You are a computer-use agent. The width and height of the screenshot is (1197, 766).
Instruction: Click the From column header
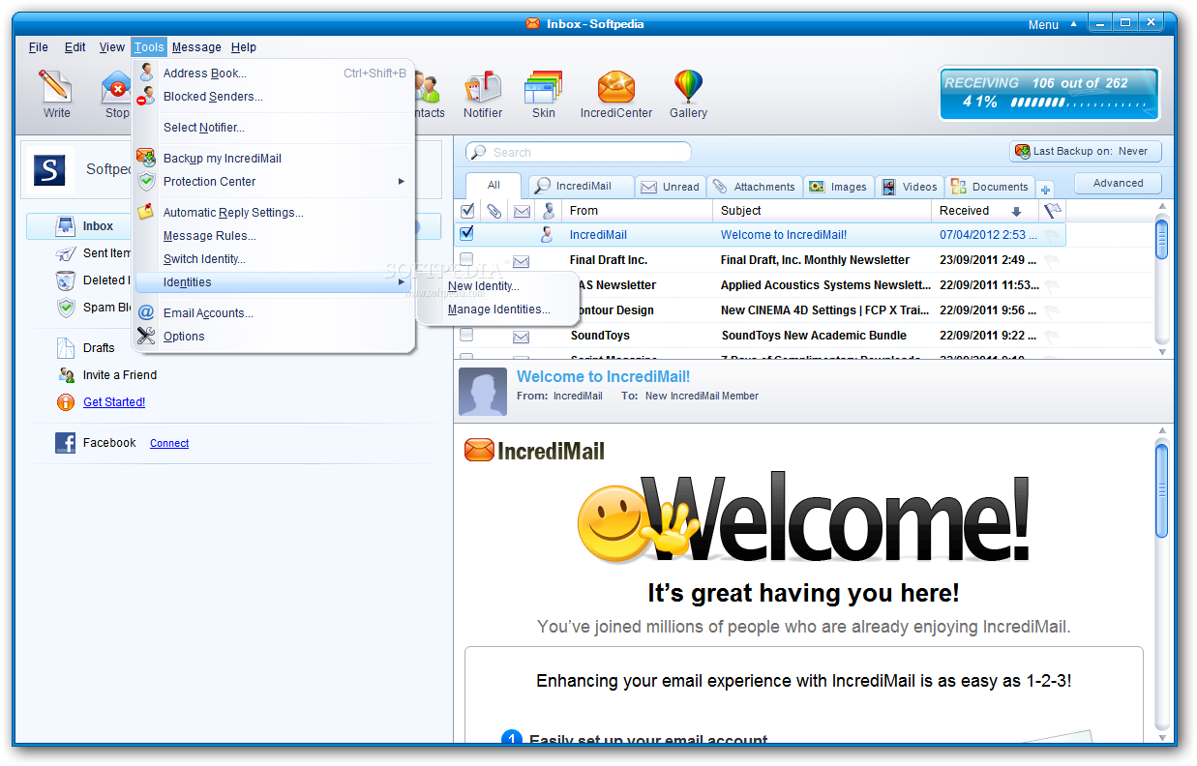click(x=638, y=210)
